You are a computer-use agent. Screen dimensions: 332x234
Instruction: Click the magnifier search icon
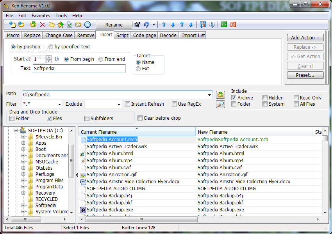tap(220, 104)
